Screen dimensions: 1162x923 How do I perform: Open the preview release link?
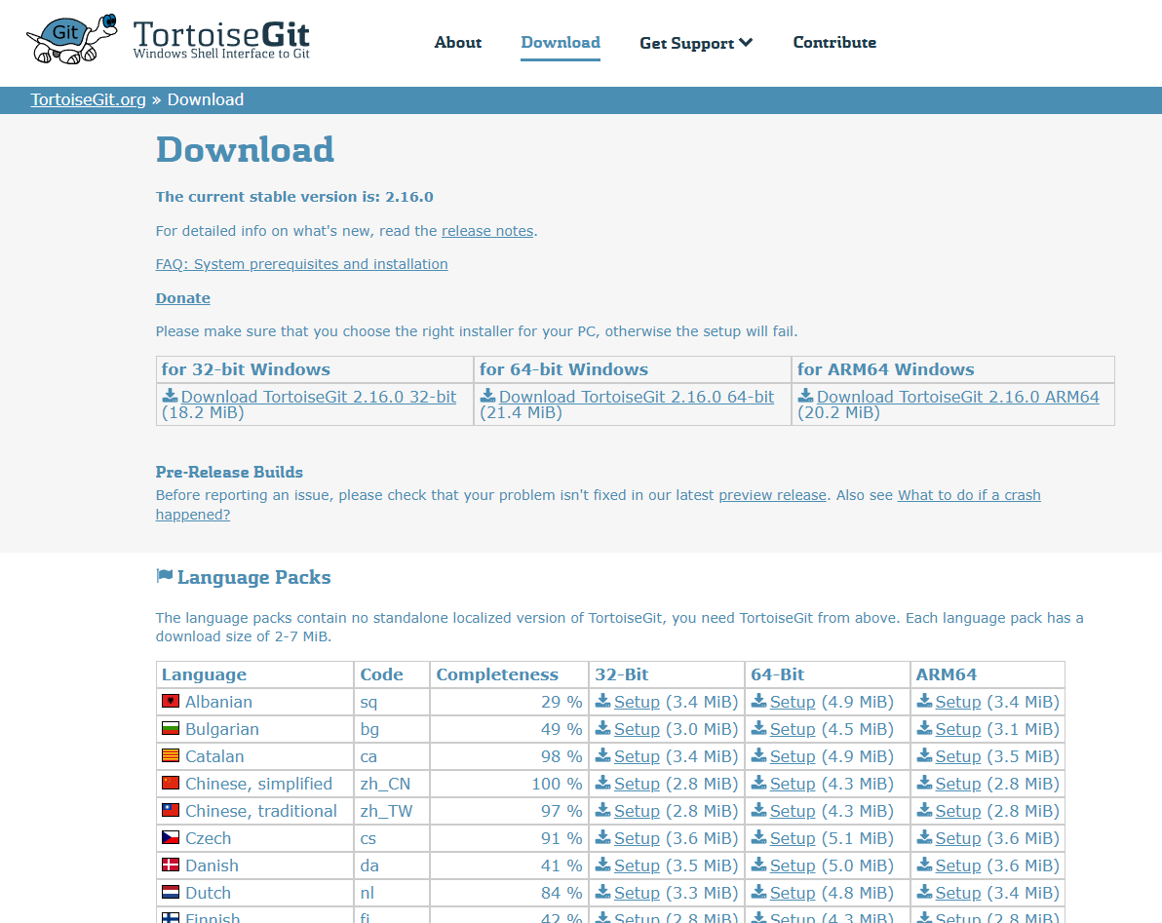[772, 495]
